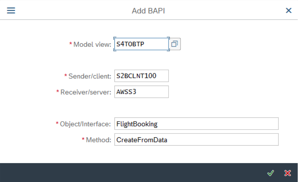Screen dimensions: 298x182
Task: Click the Receiver/server field showing AWSS3
Action: pos(141,91)
